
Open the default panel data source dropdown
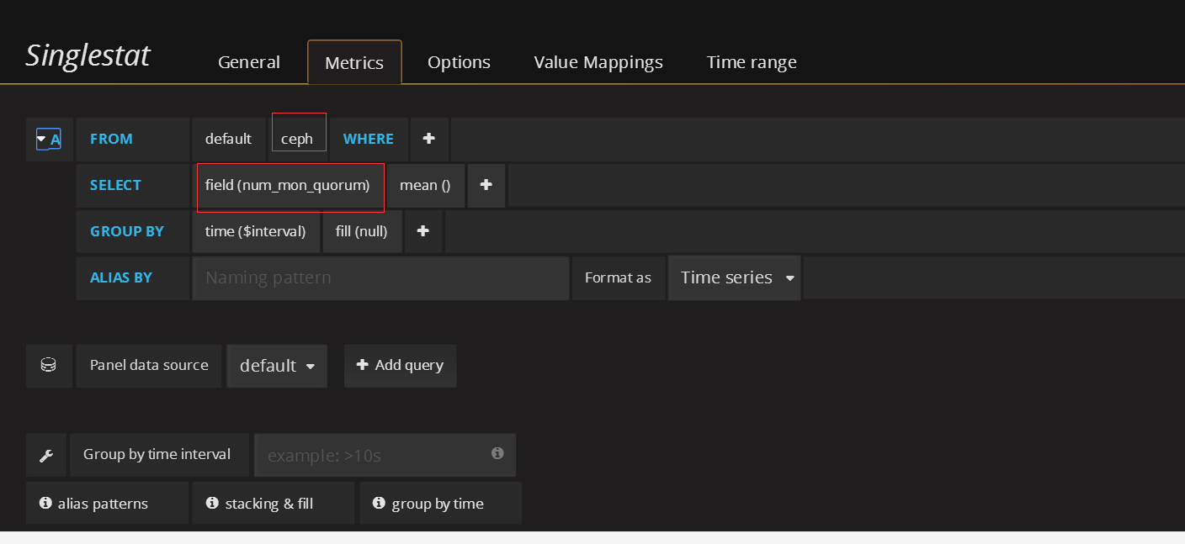(276, 366)
